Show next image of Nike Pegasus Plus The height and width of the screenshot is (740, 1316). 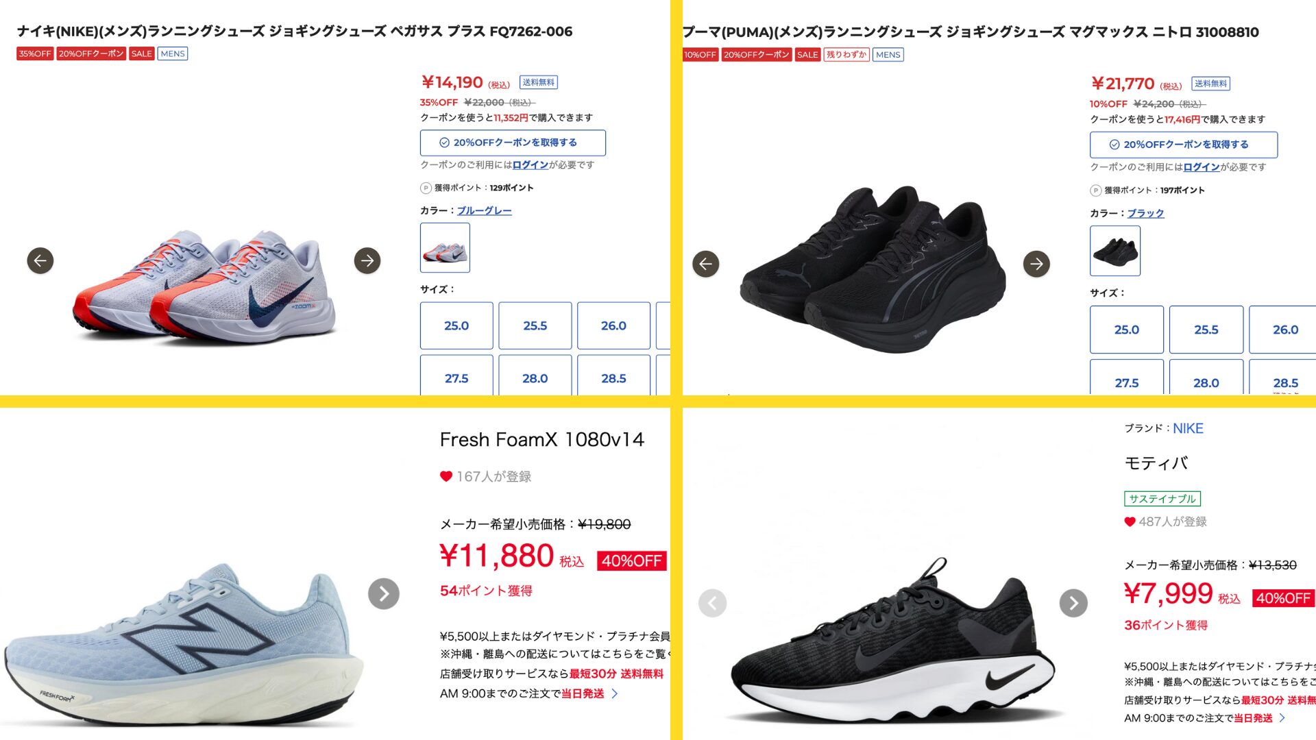[x=367, y=260]
